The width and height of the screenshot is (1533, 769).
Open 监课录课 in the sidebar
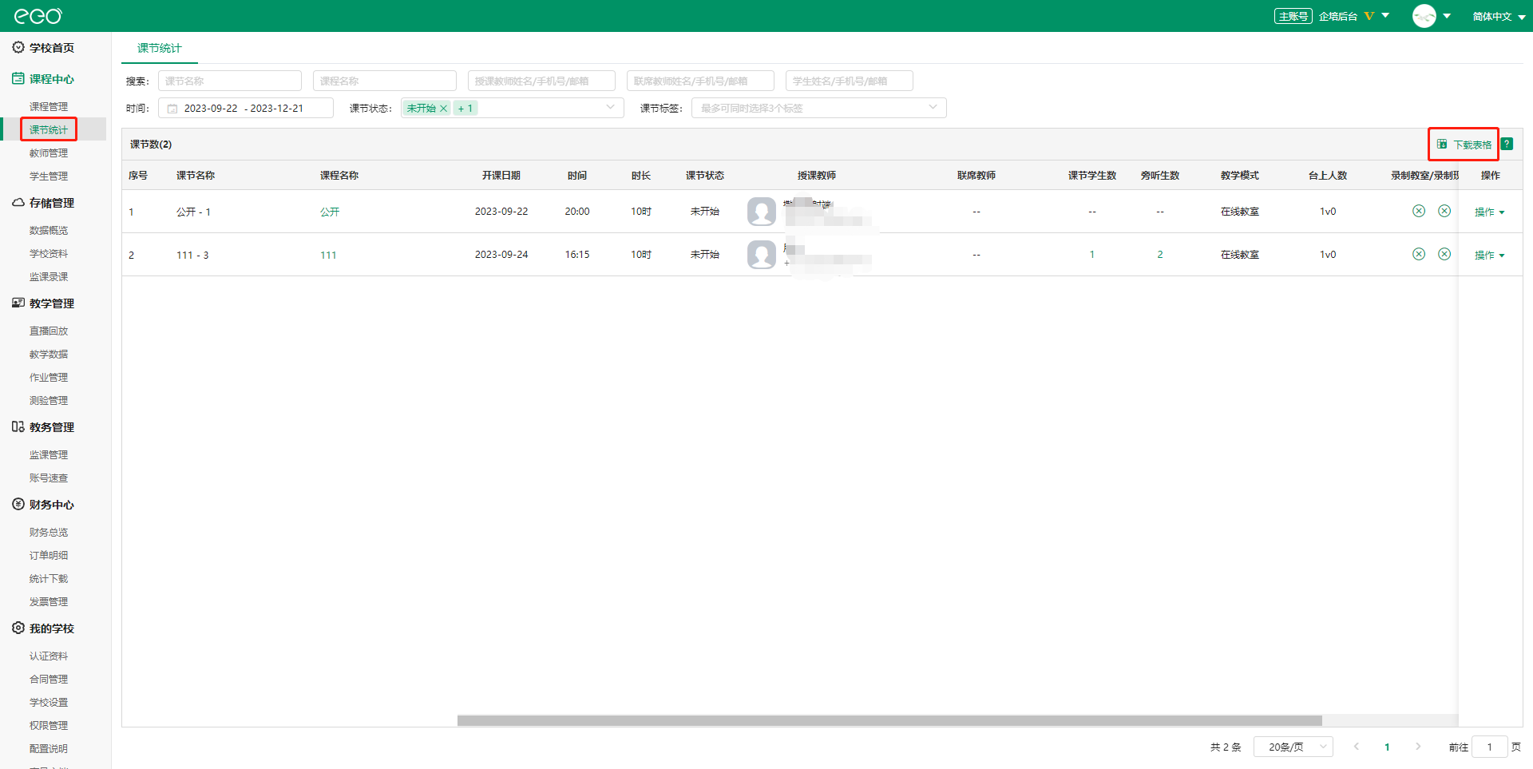coord(49,276)
